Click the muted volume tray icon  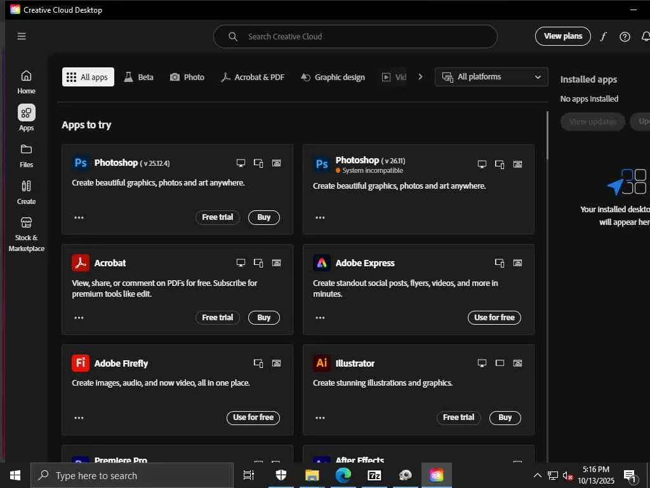567,476
